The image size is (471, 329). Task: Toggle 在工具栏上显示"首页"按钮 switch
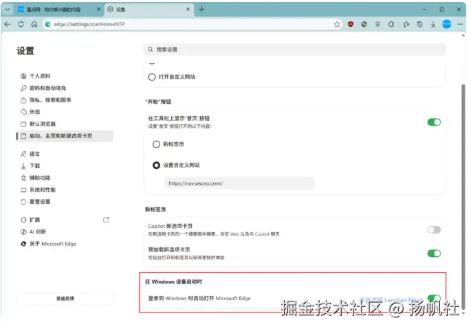coord(434,122)
